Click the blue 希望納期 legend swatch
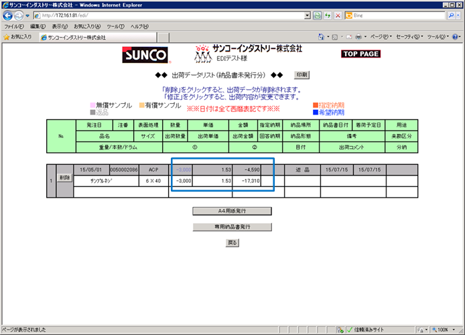 click(x=316, y=113)
